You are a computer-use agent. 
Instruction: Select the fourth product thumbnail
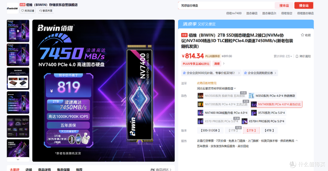18,102
